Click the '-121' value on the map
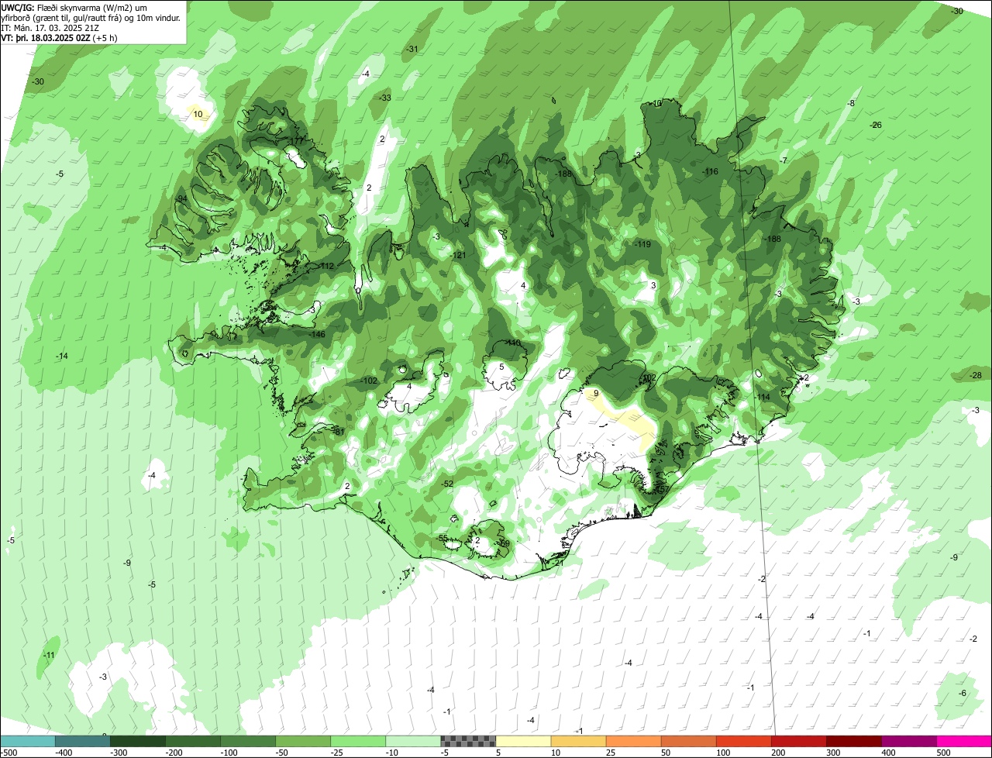Image resolution: width=992 pixels, height=758 pixels. (459, 255)
